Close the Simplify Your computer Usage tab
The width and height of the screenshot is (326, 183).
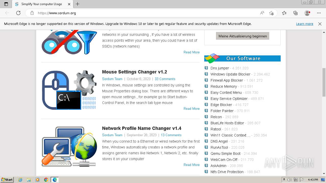click(69, 4)
